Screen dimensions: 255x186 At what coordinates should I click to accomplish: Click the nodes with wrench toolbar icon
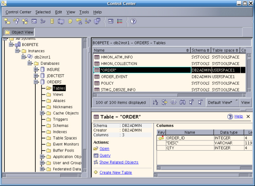[x=88, y=21]
